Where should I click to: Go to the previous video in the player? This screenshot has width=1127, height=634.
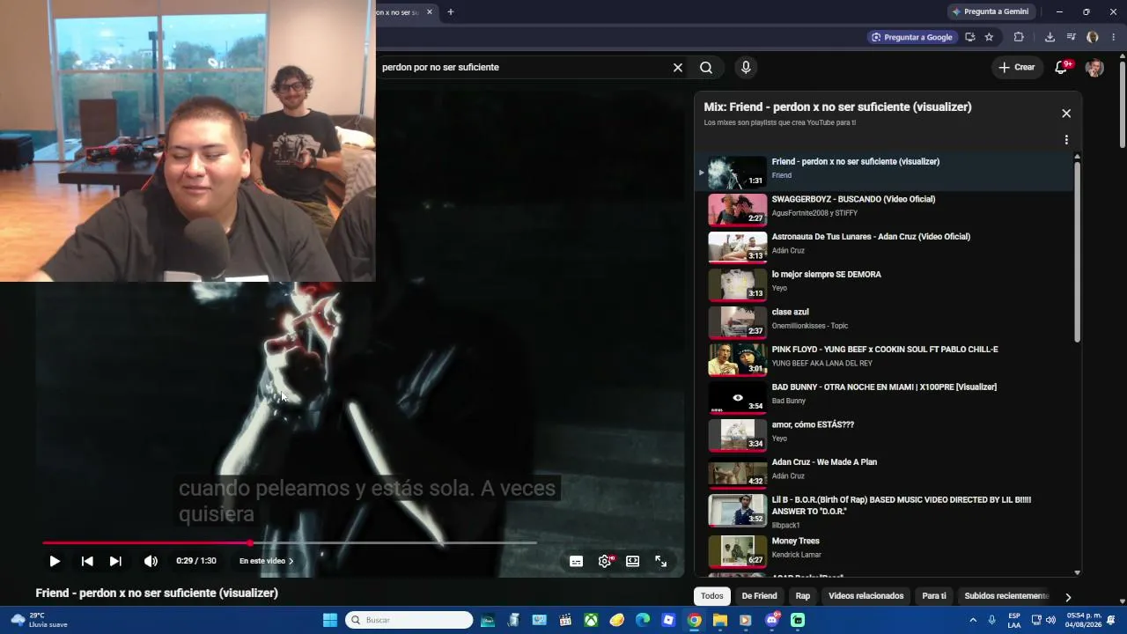coord(87,561)
